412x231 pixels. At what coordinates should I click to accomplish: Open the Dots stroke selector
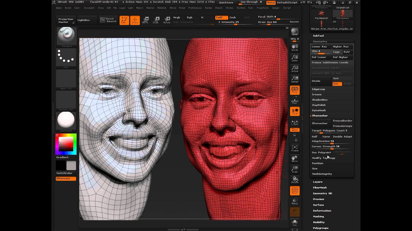tap(66, 58)
